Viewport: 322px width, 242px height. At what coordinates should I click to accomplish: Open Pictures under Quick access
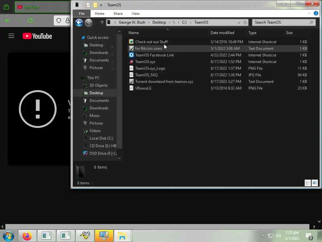pyautogui.click(x=96, y=68)
